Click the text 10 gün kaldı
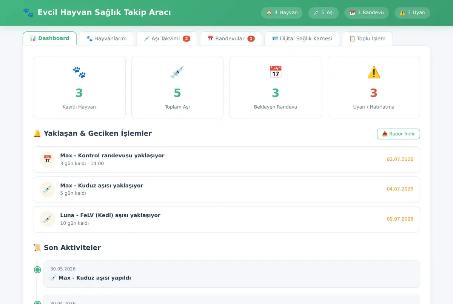453x304 pixels. click(x=74, y=223)
